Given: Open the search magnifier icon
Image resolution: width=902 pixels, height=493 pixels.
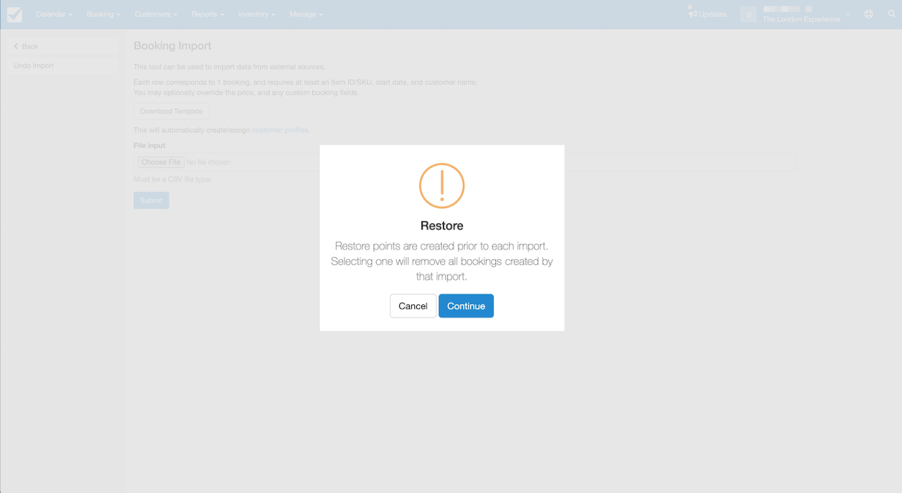Looking at the screenshot, I should coord(892,14).
